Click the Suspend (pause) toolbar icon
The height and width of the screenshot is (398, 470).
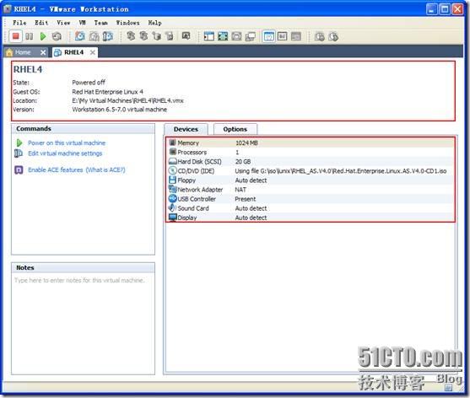29,36
